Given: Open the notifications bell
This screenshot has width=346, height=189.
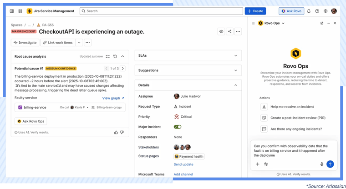Looking at the screenshot, I should [x=309, y=11].
